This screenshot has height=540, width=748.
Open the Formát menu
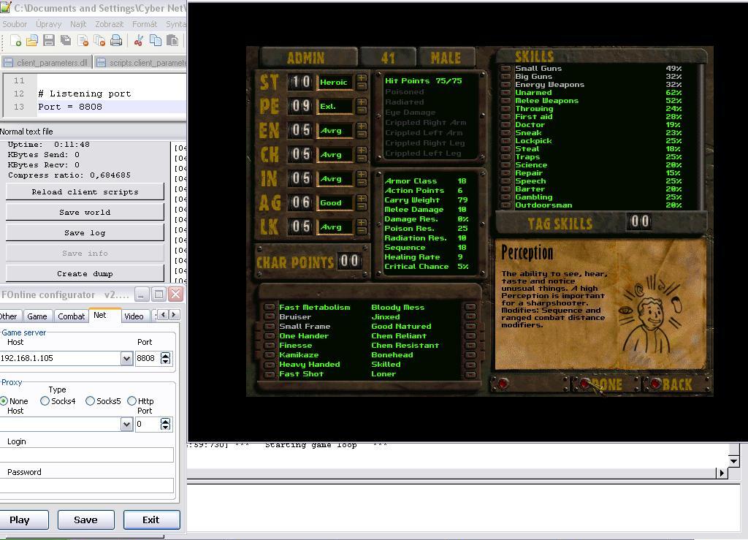[145, 24]
